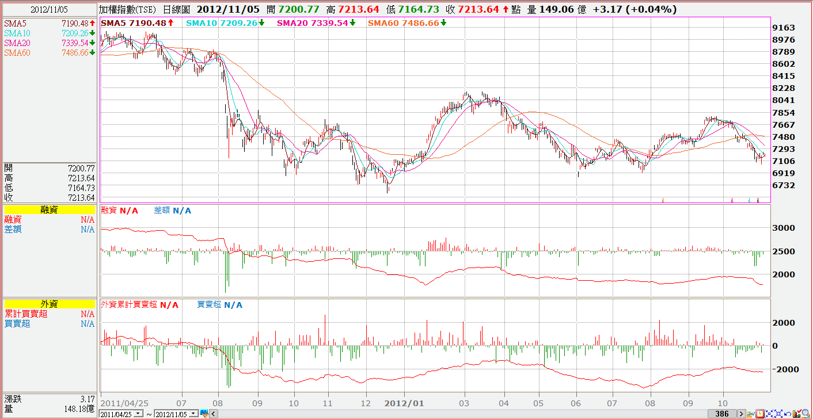Click the 融資 N/A row in the left panel
813x420 pixels.
(x=50, y=220)
